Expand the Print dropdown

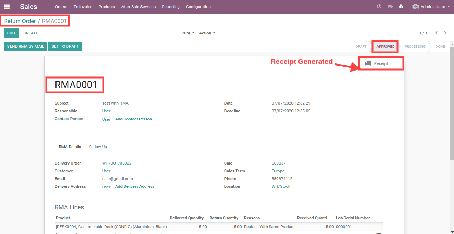tap(188, 33)
